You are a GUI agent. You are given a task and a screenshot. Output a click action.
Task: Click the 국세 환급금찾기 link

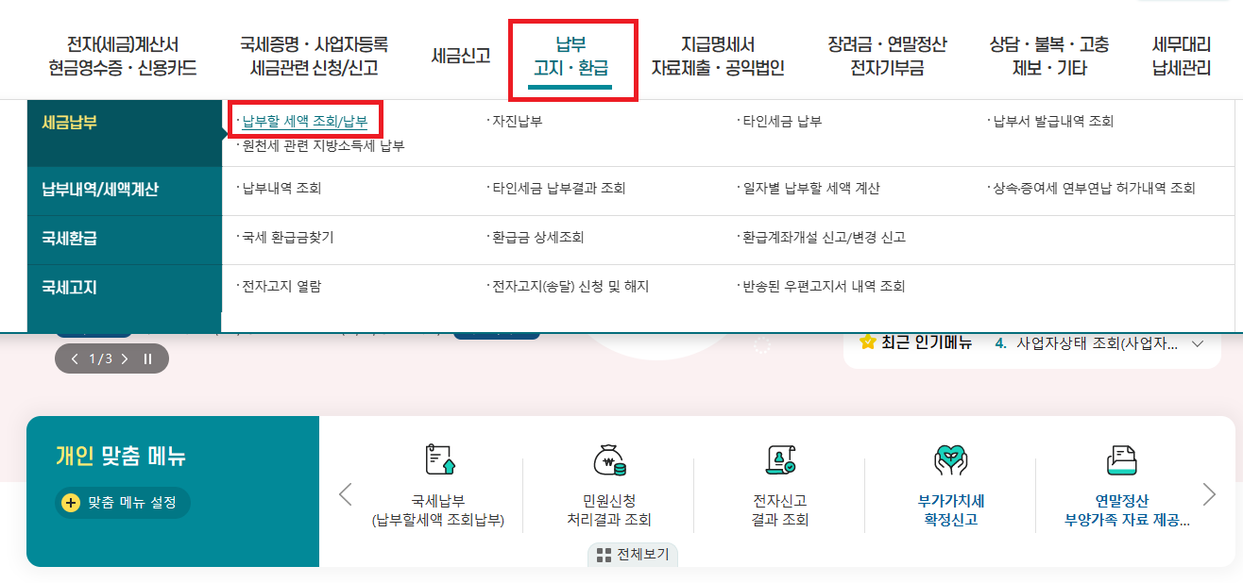(281, 237)
